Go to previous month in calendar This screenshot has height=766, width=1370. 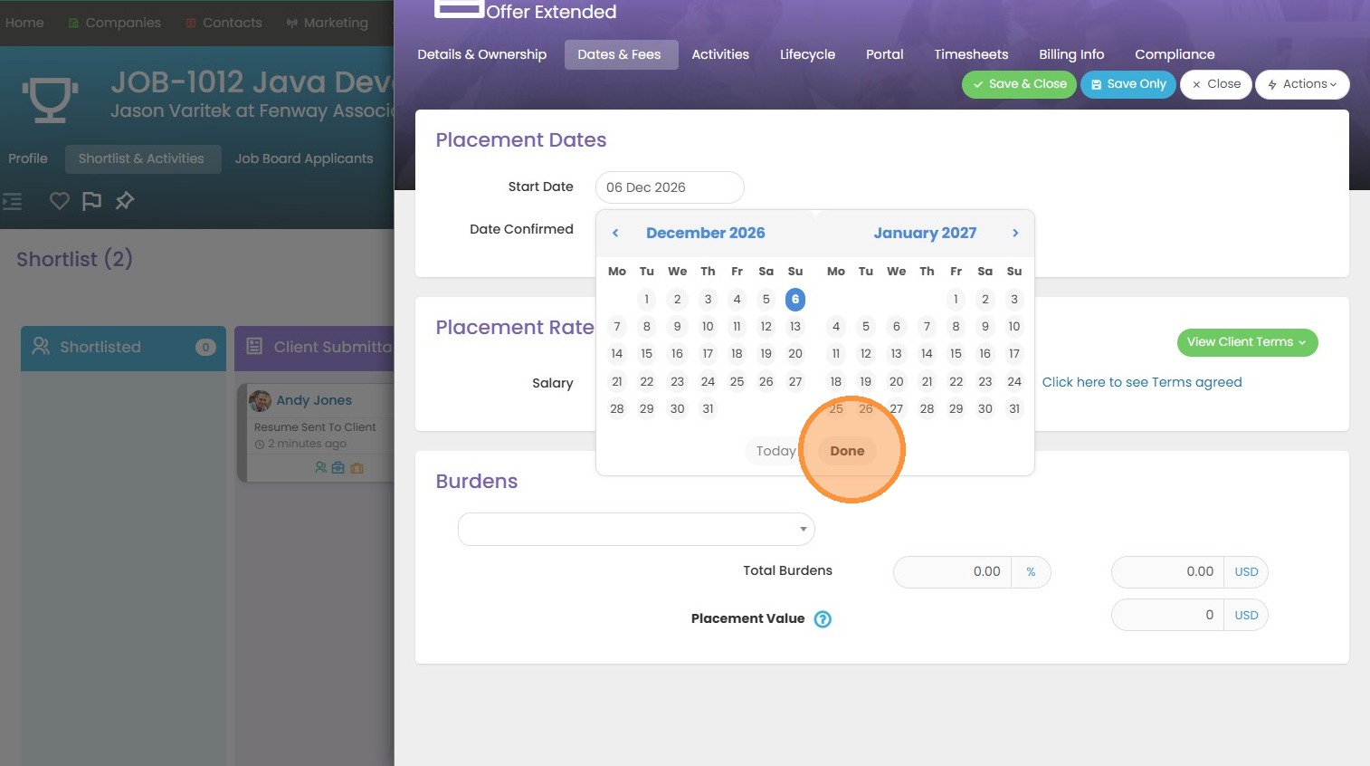[x=615, y=233]
